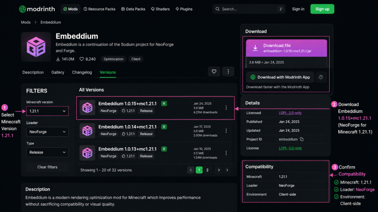Open Embeddium 1.0.15+mc1.21.1 version
This screenshot has width=378, height=212.
[x=127, y=103]
